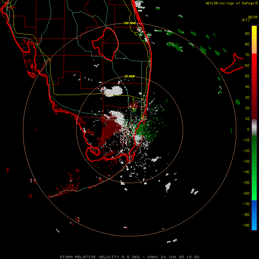Screen dimensions: 259x259
Task: Click the gray zero-velocity segment of color bar
Action: 254,127
